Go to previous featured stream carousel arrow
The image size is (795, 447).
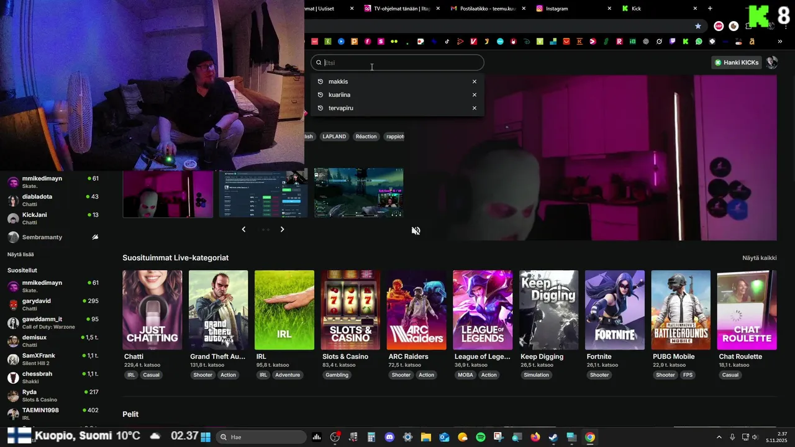coord(243,229)
